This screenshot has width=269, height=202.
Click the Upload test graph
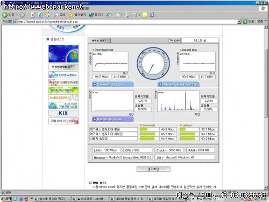(197, 62)
